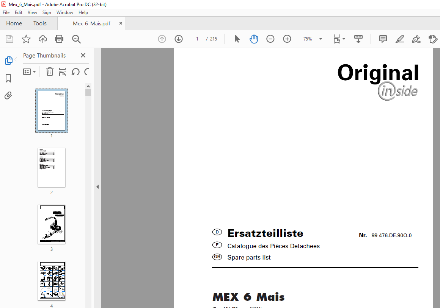Click thumbnail scrollbar up arrow

(88, 86)
